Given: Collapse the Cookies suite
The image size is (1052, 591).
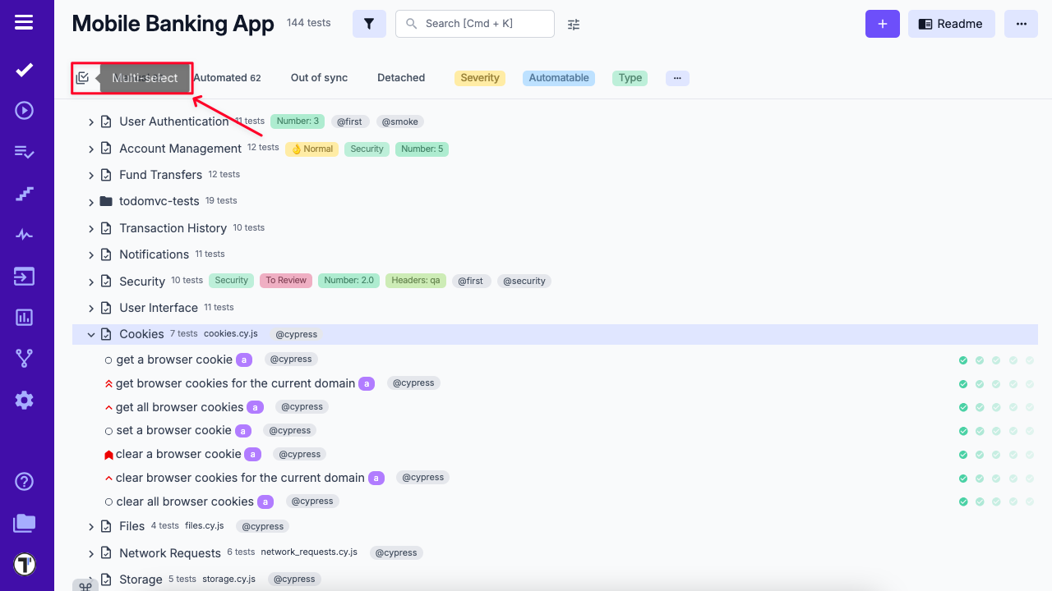Looking at the screenshot, I should tap(90, 334).
